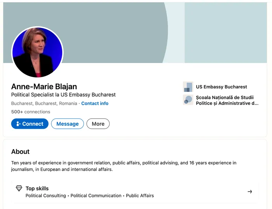Viewport: 272px width, 209px height.
Task: Click the Political Specialist headline text
Action: coord(63,95)
